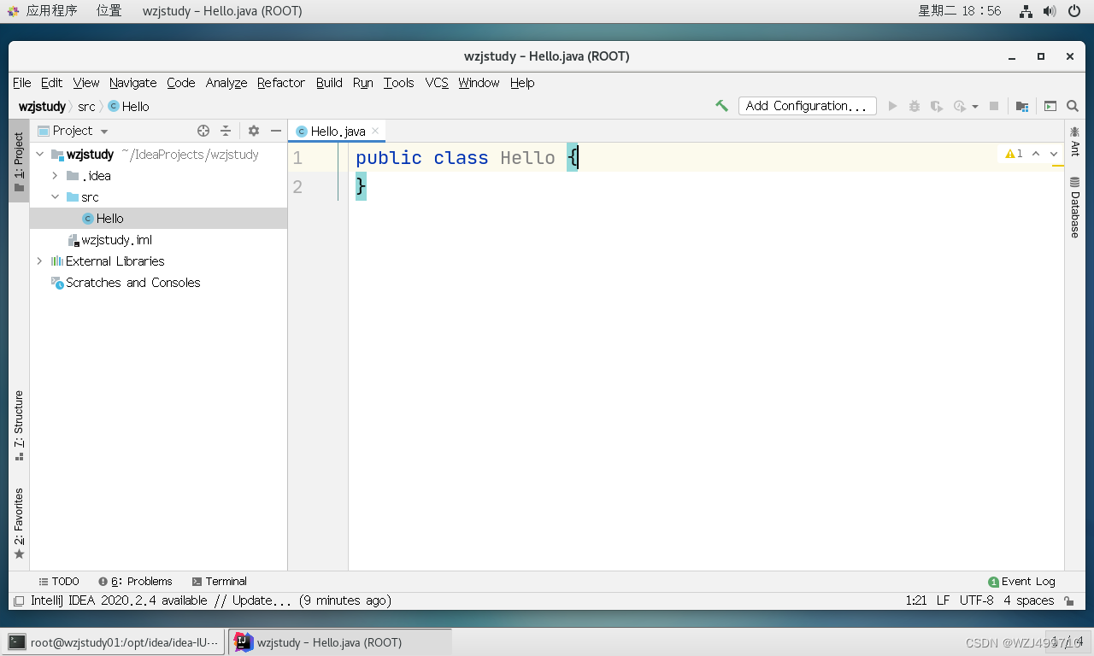1094x656 pixels.
Task: Toggle the Structure tool window
Action: point(19,425)
